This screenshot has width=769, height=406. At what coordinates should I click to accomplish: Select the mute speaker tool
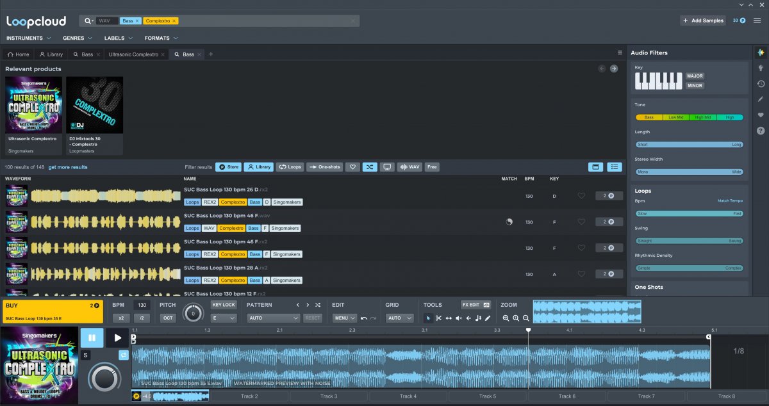tap(458, 318)
